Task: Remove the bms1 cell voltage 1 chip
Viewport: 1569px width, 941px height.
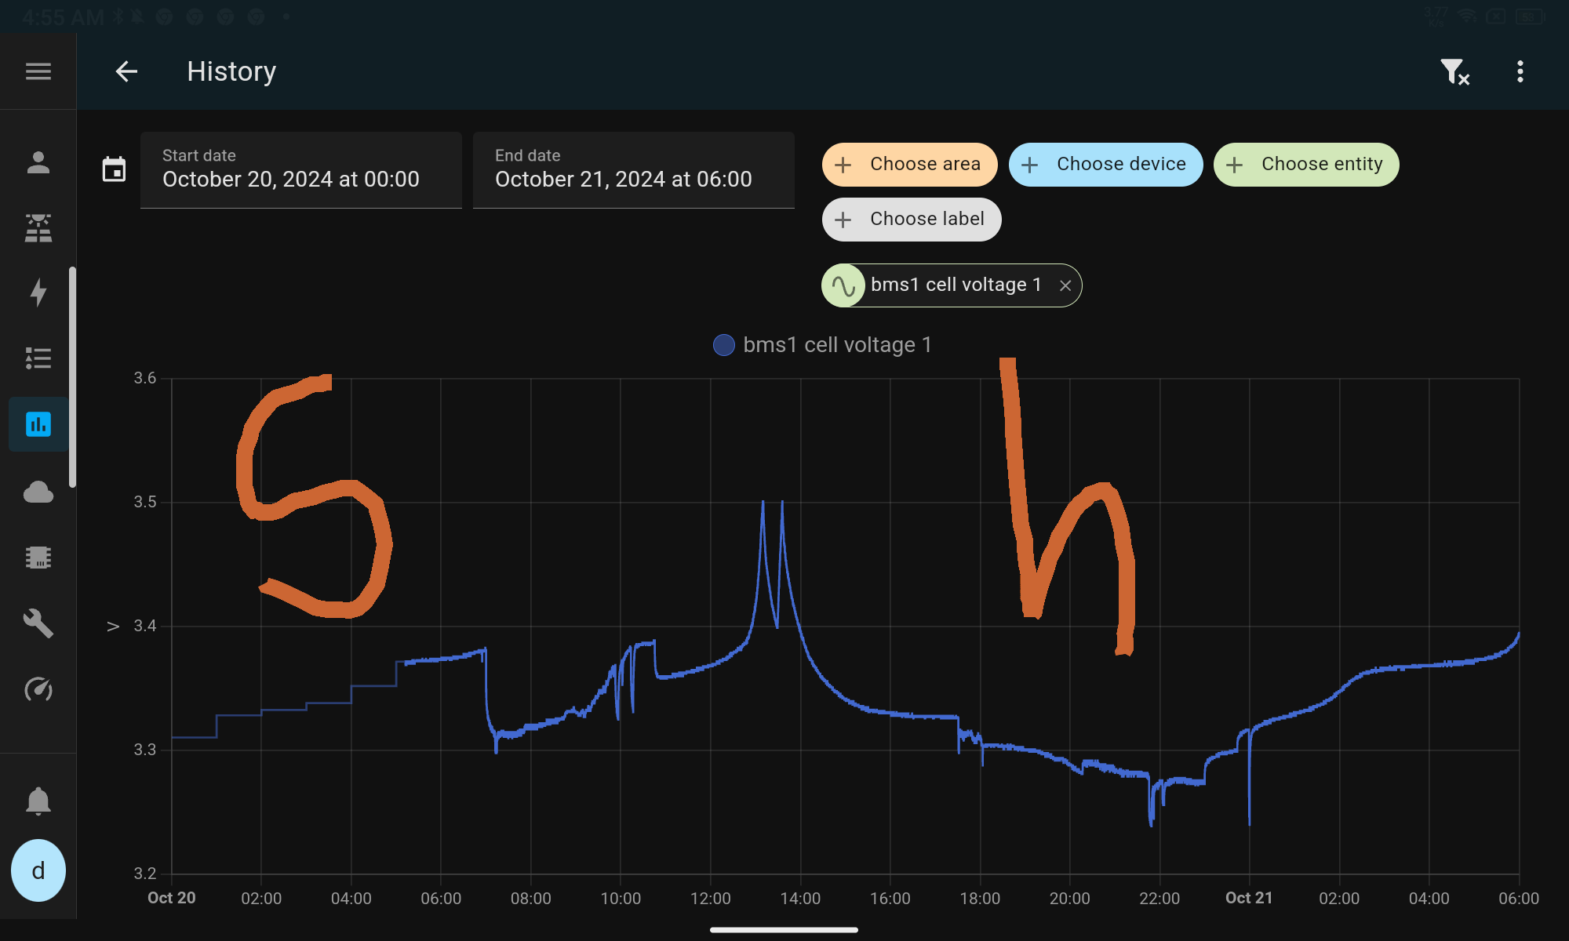Action: coord(1065,285)
